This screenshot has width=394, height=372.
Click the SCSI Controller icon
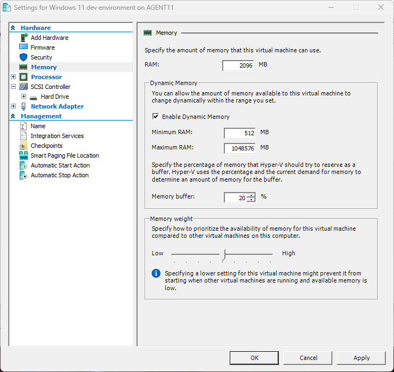[x=23, y=87]
